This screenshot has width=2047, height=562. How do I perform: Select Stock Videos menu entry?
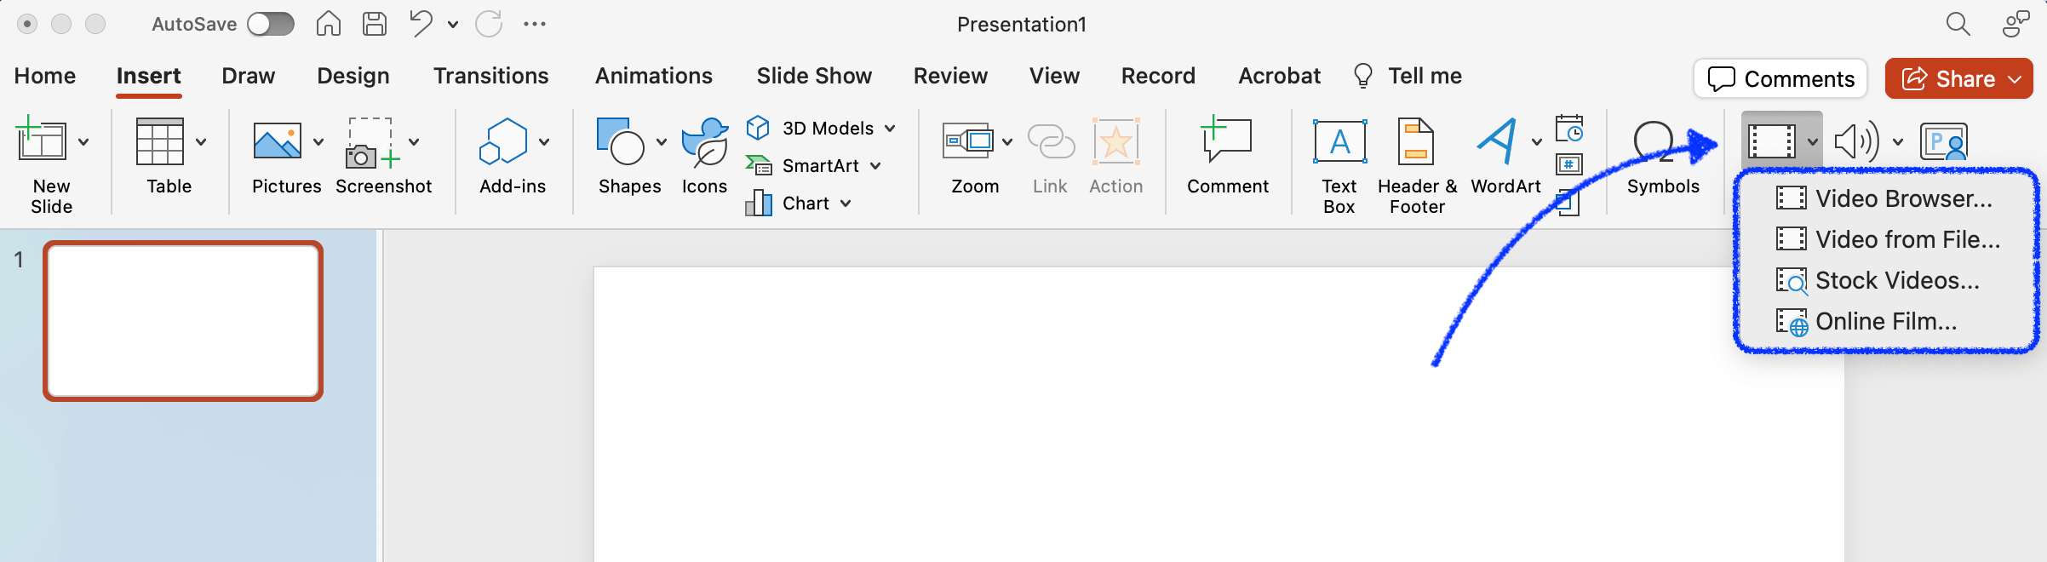tap(1896, 280)
